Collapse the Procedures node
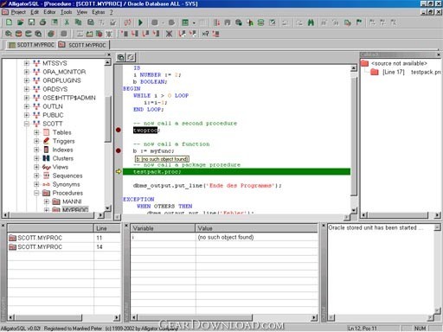 point(36,193)
